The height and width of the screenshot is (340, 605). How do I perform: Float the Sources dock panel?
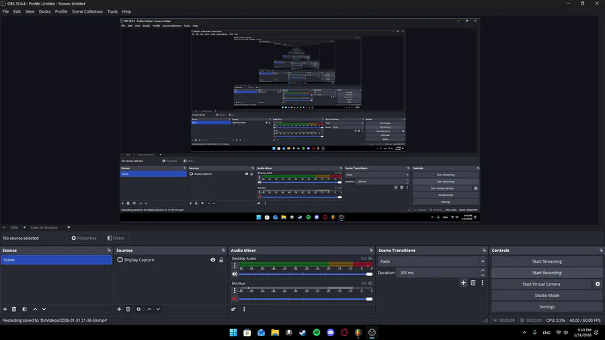click(x=223, y=250)
